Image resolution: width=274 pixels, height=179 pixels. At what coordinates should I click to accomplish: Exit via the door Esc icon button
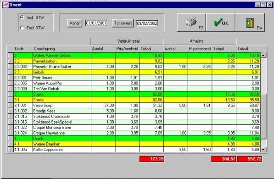[x=250, y=22]
